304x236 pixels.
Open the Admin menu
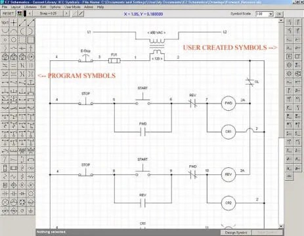(x=89, y=7)
